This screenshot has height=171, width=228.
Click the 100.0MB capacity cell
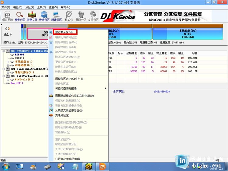point(193,58)
